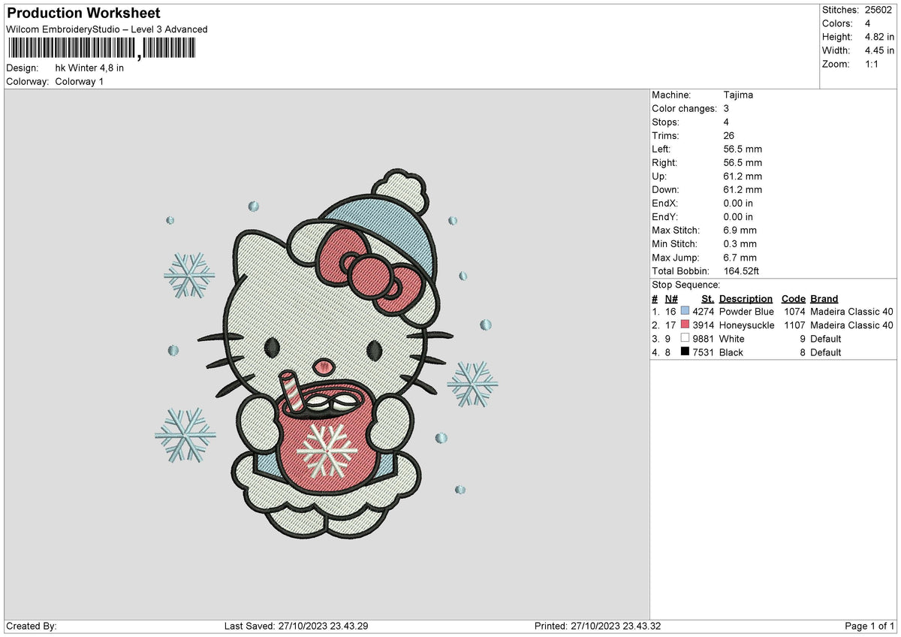Image resolution: width=901 pixels, height=637 pixels.
Task: Click the Black thread color swatch
Action: coord(685,352)
